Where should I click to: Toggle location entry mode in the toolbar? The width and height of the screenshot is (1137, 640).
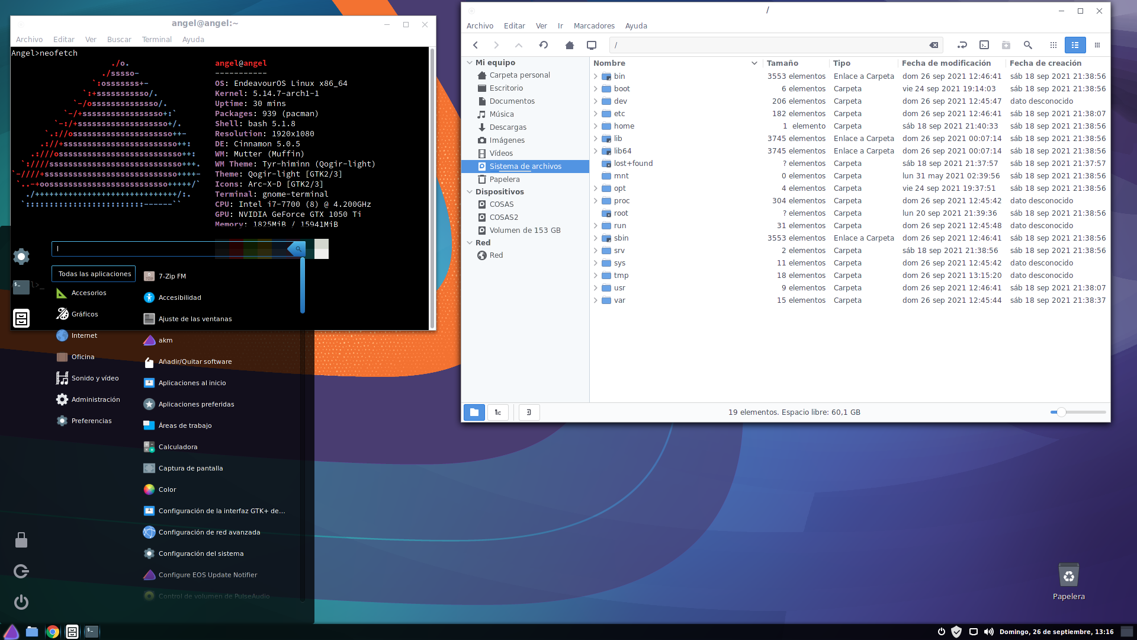(x=962, y=45)
